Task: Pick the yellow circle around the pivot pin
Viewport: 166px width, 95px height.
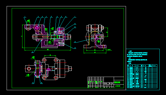Action: [37, 28]
